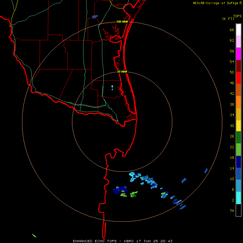Screen dimensions: 243x243
Task: Click the [K FT] units label
Action: (228, 19)
